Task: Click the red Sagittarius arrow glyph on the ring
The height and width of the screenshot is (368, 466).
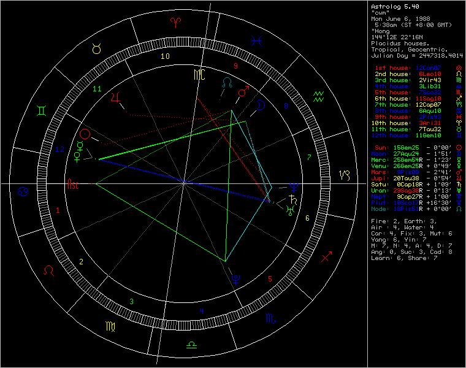Action: pyautogui.click(x=326, y=257)
